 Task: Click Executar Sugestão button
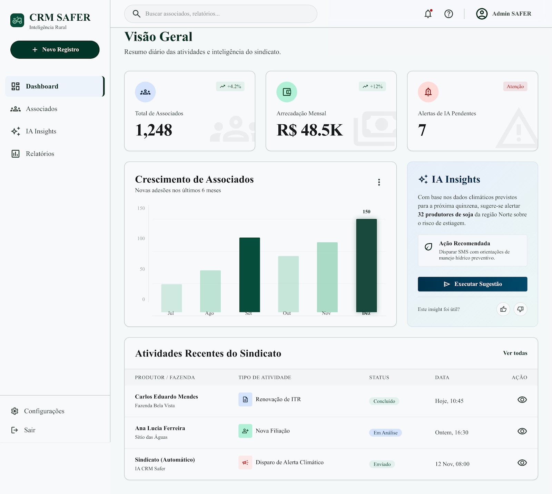click(x=473, y=284)
